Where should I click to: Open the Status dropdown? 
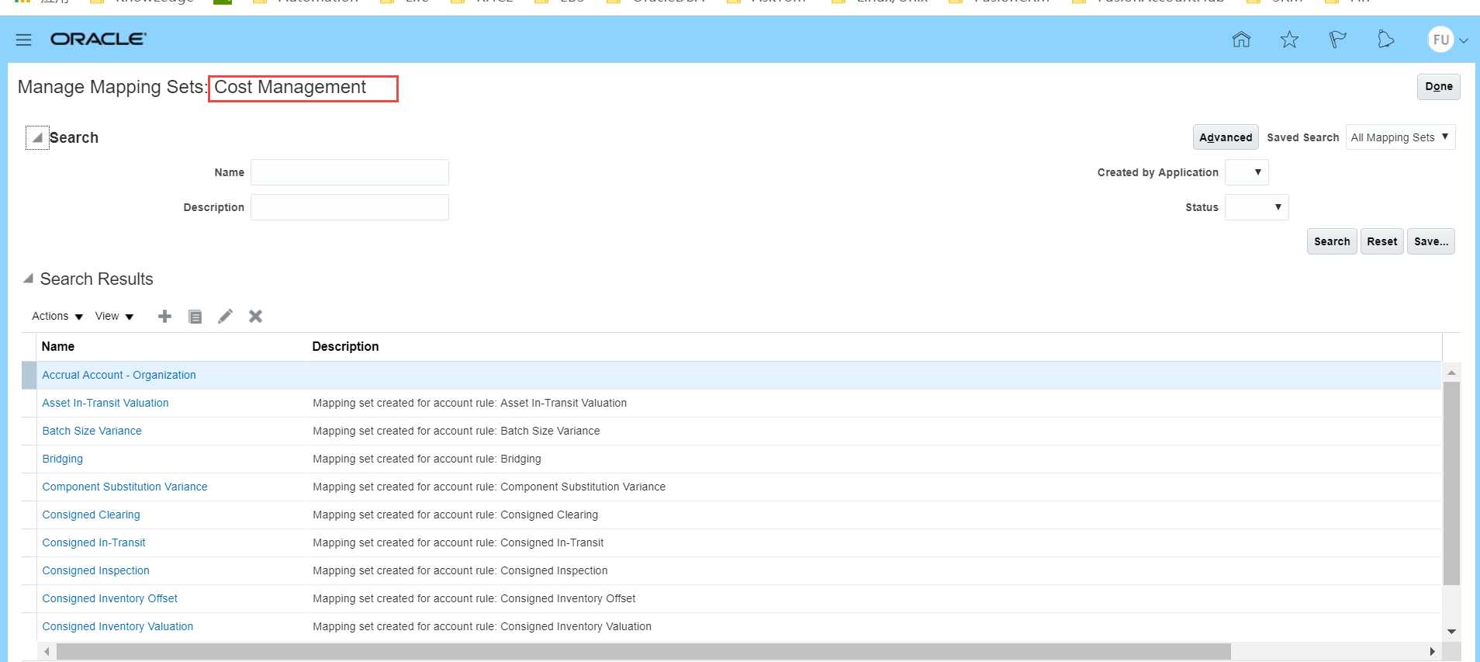pyautogui.click(x=1257, y=207)
